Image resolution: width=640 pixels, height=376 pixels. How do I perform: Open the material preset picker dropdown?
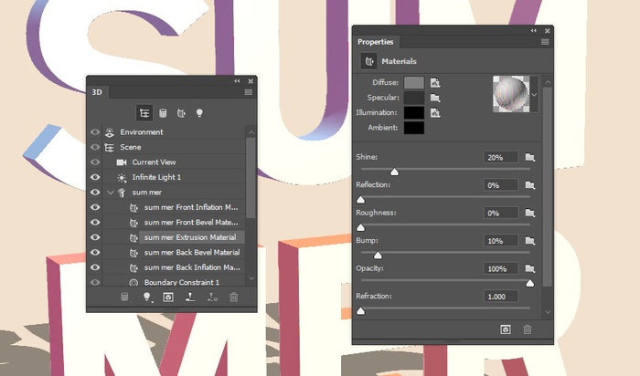[x=535, y=93]
